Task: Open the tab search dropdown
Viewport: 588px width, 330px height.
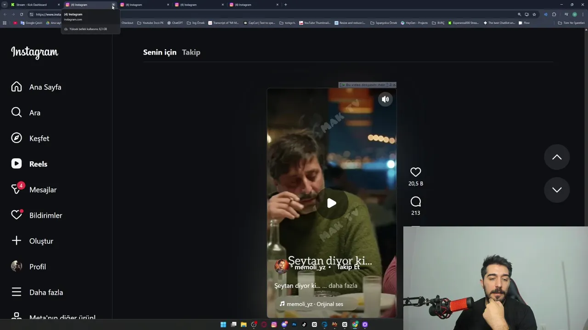Action: [x=4, y=5]
